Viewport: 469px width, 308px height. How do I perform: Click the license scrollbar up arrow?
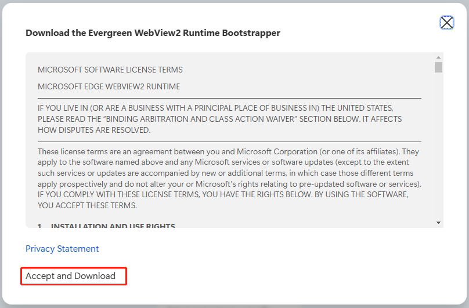tap(438, 57)
